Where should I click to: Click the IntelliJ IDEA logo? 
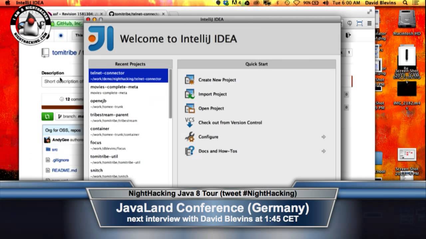[x=101, y=39]
